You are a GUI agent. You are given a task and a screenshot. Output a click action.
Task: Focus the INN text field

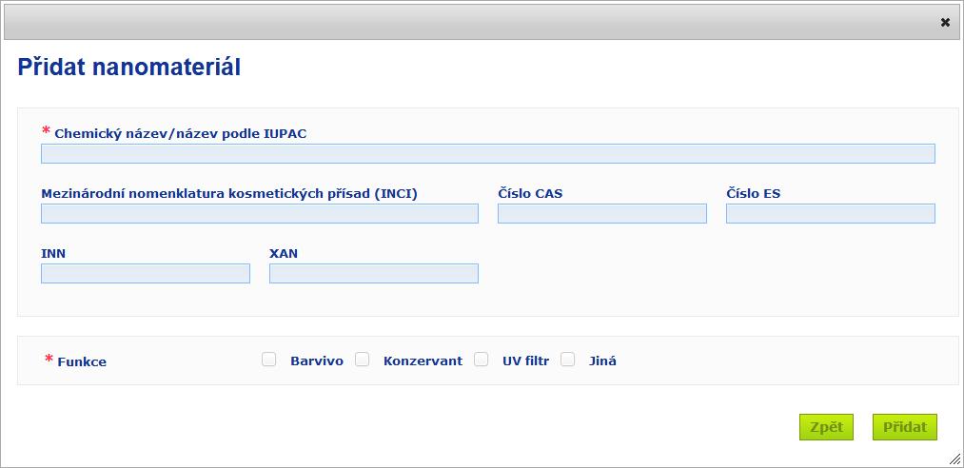pos(146,273)
